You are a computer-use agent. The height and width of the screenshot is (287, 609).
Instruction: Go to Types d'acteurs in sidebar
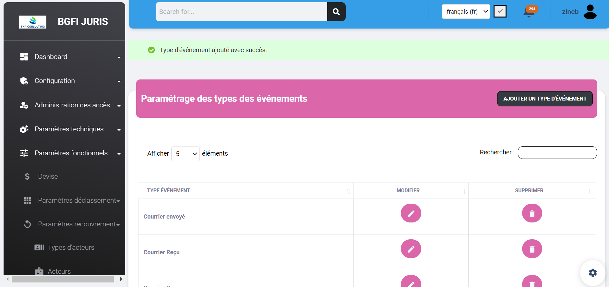click(71, 247)
